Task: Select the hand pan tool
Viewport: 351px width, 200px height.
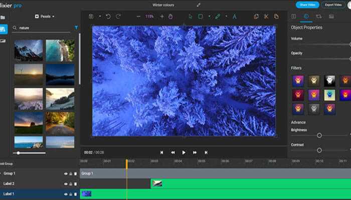Action: 170,16
